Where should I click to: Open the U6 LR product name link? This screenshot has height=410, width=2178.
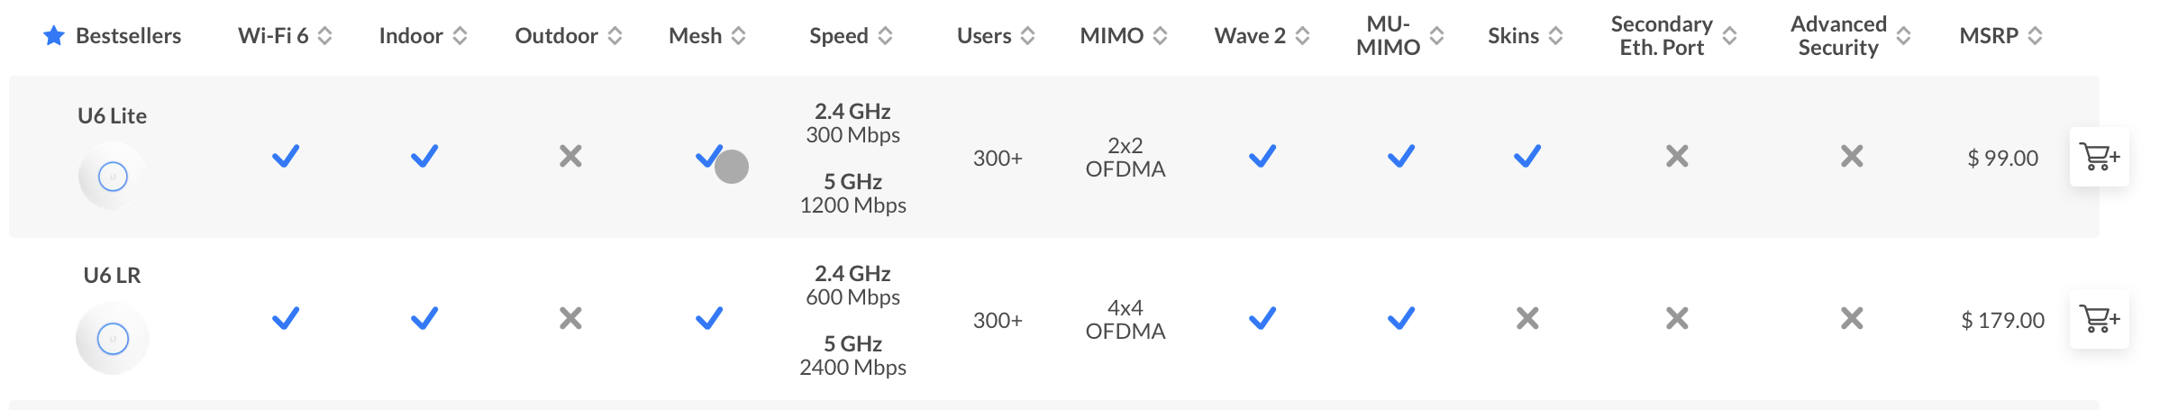click(113, 276)
